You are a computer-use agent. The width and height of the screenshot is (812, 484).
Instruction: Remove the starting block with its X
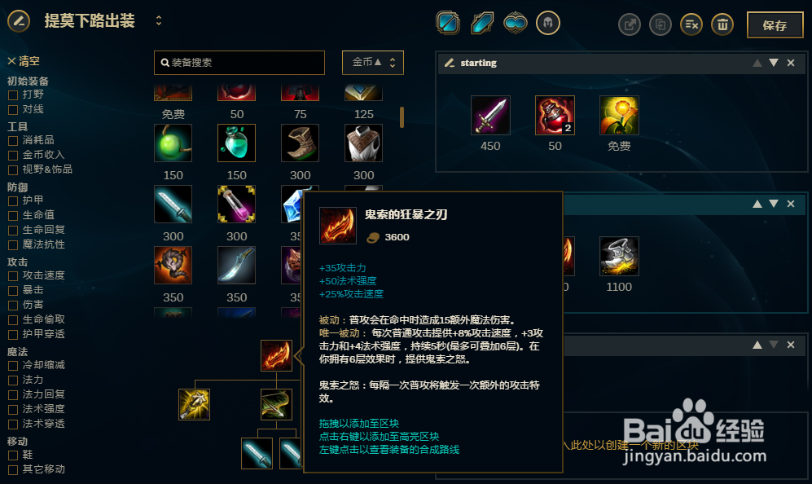point(791,63)
